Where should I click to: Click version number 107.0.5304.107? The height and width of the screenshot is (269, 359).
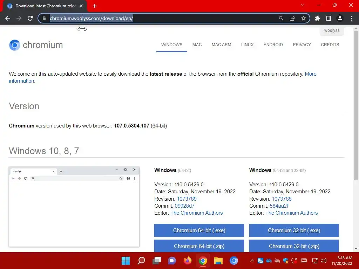click(131, 126)
